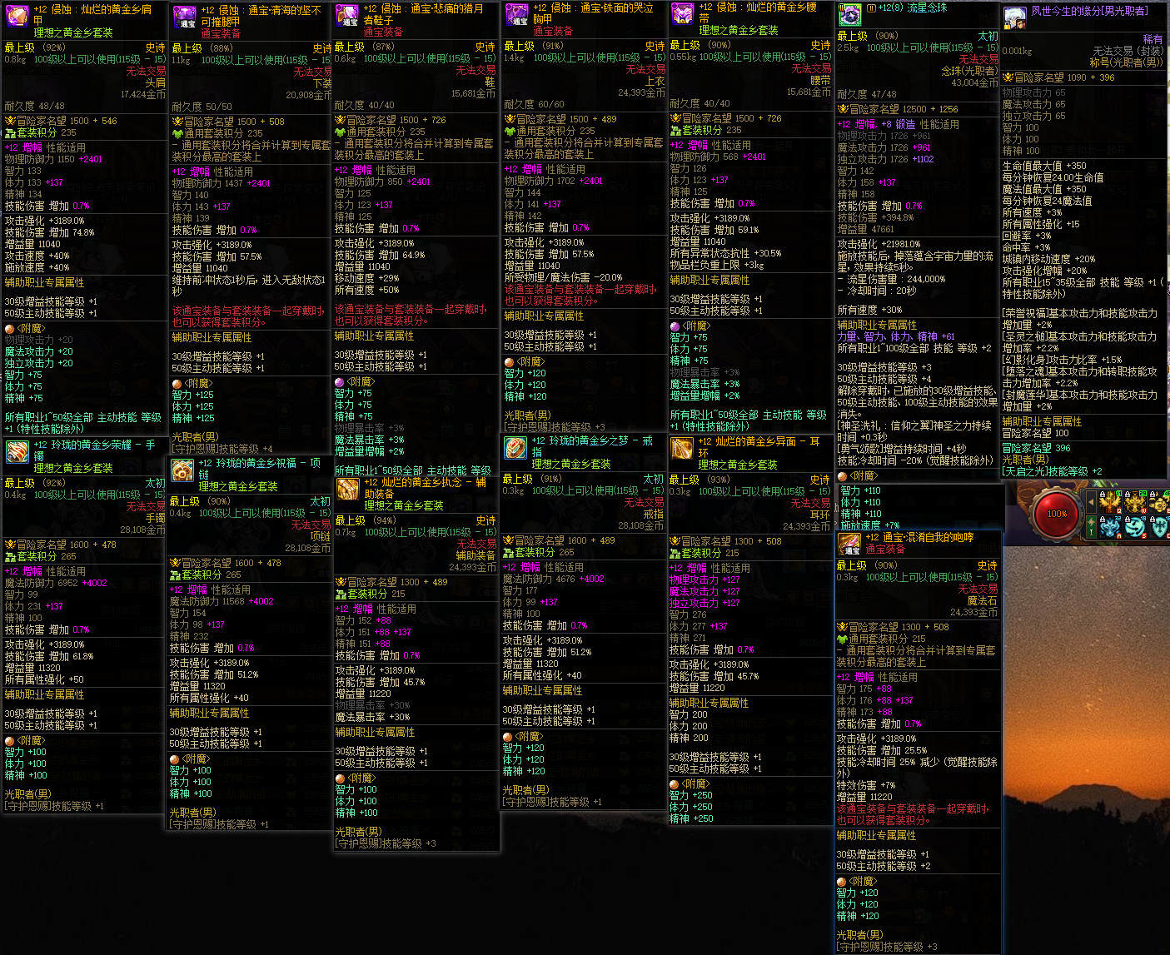Click the weight text 0.001kg
Viewport: 1170px width, 955px height.
tap(1017, 51)
